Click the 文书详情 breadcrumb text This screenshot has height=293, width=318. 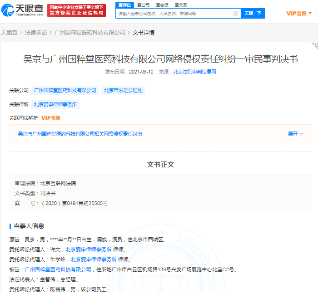[144, 33]
